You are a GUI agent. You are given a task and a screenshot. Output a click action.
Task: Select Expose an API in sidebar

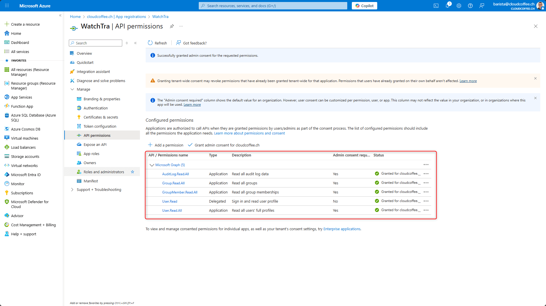pyautogui.click(x=95, y=144)
